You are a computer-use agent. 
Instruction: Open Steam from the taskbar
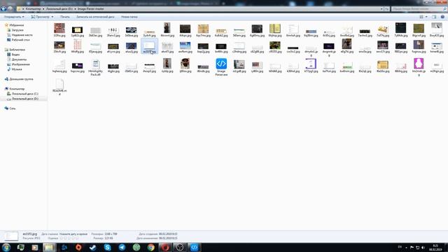(93, 247)
